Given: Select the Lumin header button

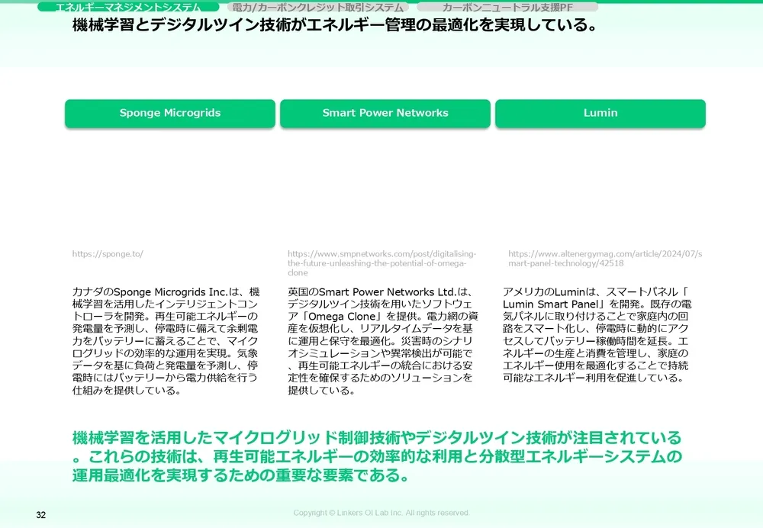Looking at the screenshot, I should (600, 113).
